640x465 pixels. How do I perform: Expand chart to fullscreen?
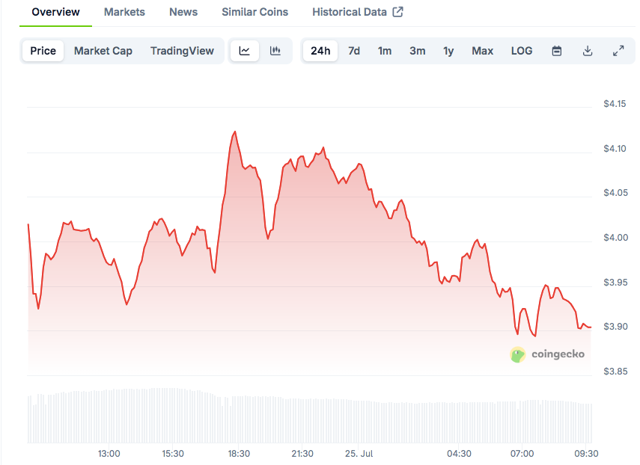point(618,51)
